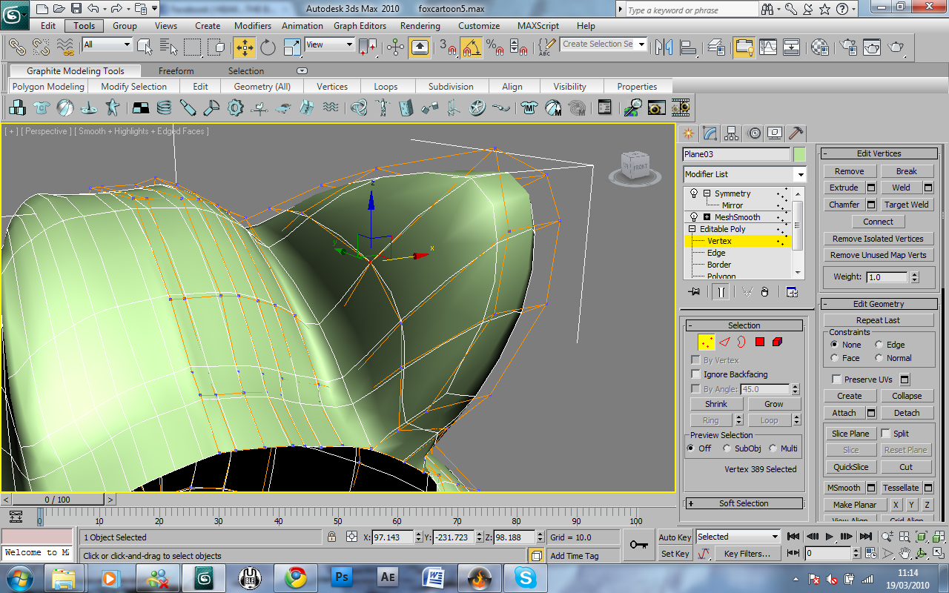
Task: Click the Mirror tool icon
Action: pyautogui.click(x=664, y=47)
